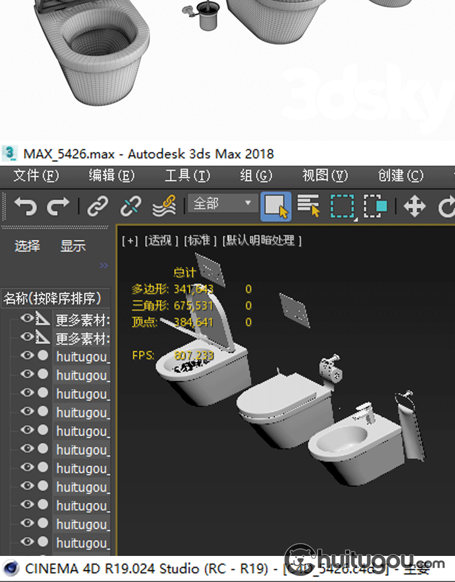Choose the Bind to Space Warp tool
Viewport: 455px width, 582px height.
tap(164, 206)
